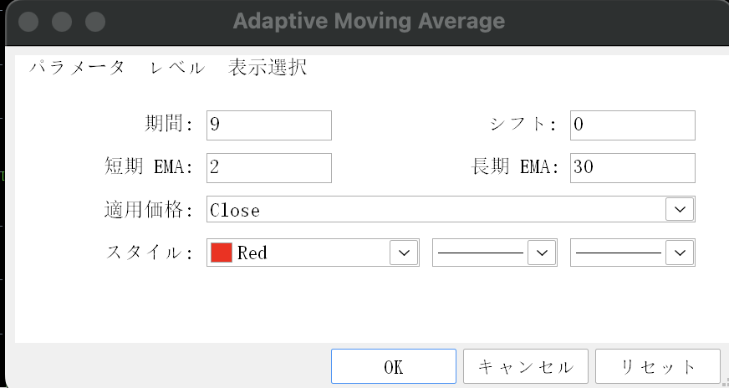
Task: Click the 適用価格 Close combo box field
Action: coord(435,210)
